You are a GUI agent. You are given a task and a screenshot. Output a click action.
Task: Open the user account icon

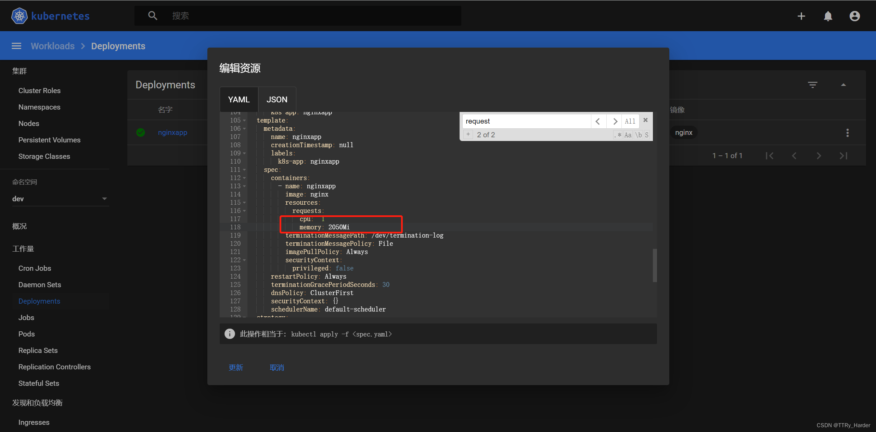(854, 16)
